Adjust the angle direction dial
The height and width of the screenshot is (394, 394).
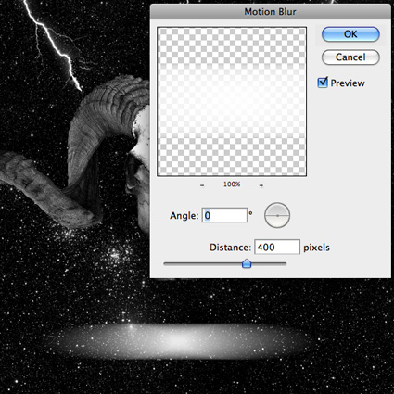click(277, 215)
